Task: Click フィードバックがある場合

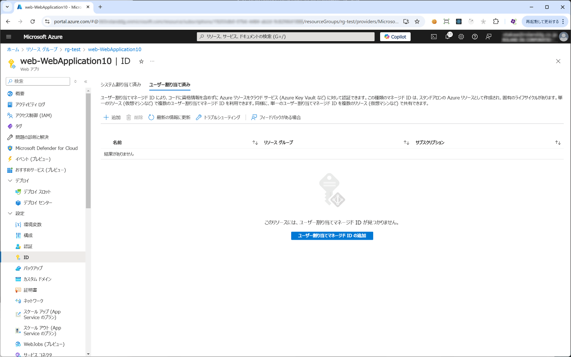Action: [x=276, y=117]
